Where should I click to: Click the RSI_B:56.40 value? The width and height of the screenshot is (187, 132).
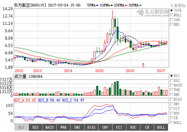click(49, 100)
